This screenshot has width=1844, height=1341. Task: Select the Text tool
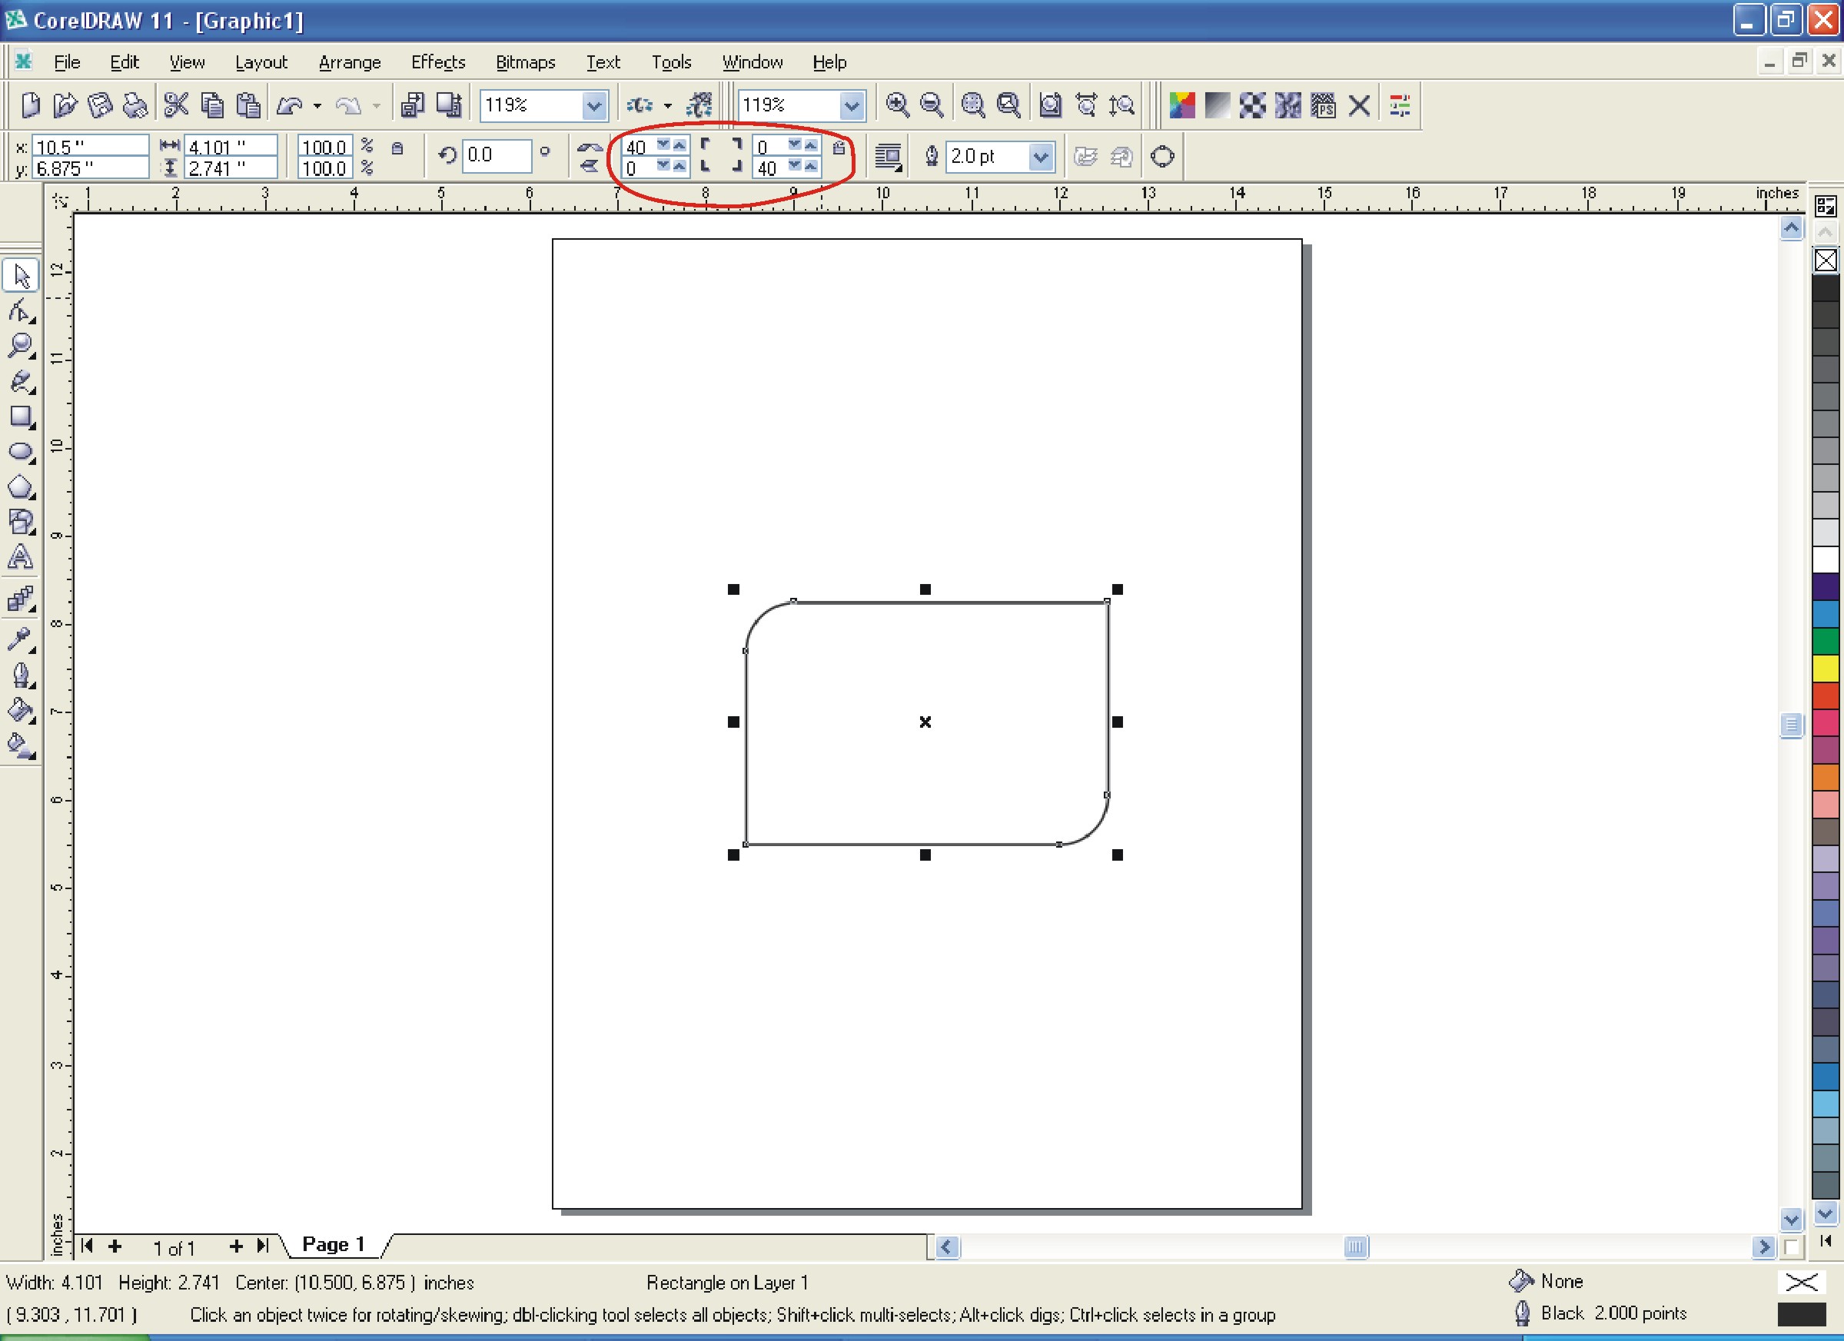point(22,557)
